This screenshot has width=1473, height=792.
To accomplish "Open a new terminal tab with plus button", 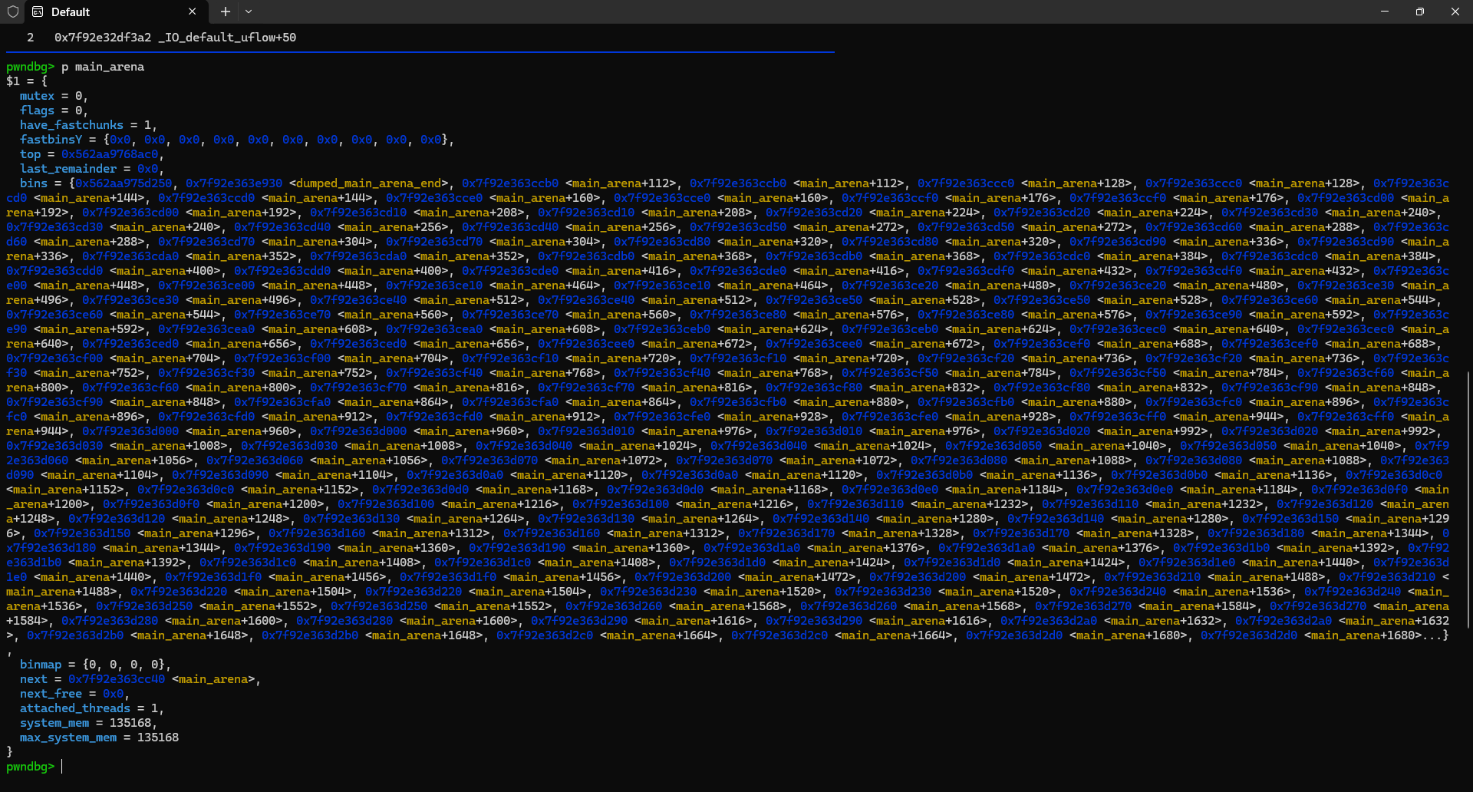I will click(225, 12).
